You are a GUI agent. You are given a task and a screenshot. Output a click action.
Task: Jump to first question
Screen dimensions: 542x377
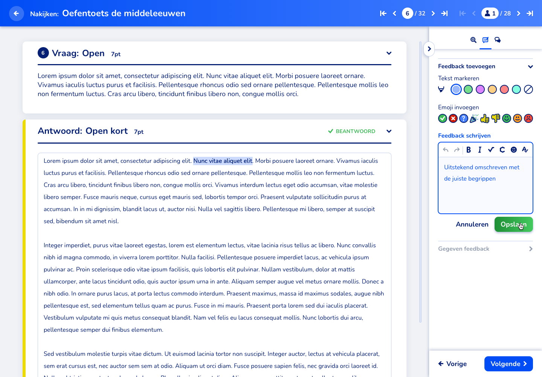(383, 14)
